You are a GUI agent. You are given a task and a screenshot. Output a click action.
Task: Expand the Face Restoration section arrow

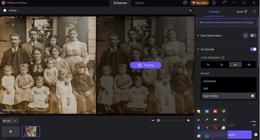[198, 35]
